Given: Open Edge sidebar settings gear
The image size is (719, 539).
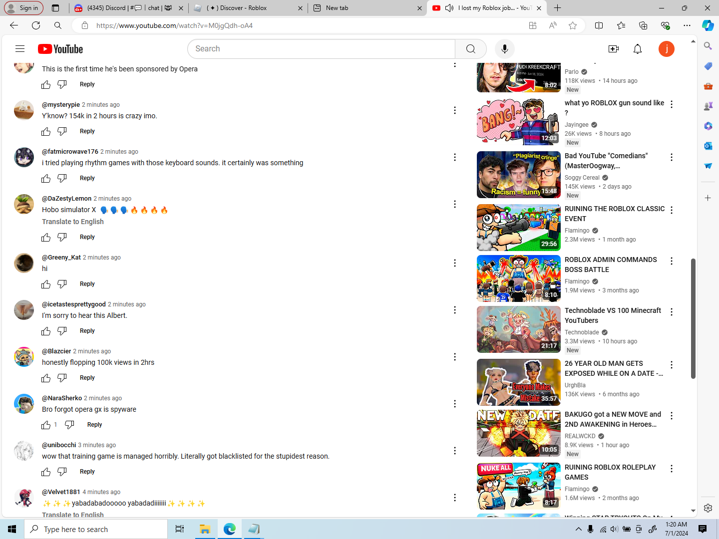Looking at the screenshot, I should [708, 508].
